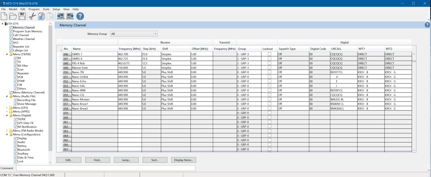Open a file using the folder toolbar icon
Screen dimensions: 431x177
point(13,16)
